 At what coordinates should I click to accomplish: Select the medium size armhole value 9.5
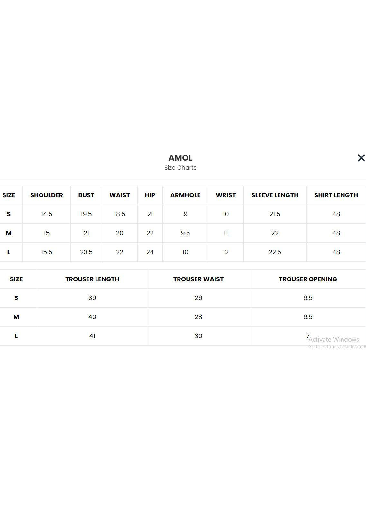185,233
